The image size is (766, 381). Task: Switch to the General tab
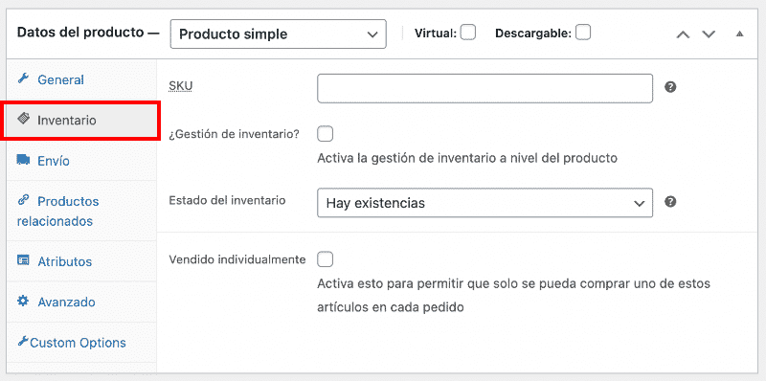point(81,79)
